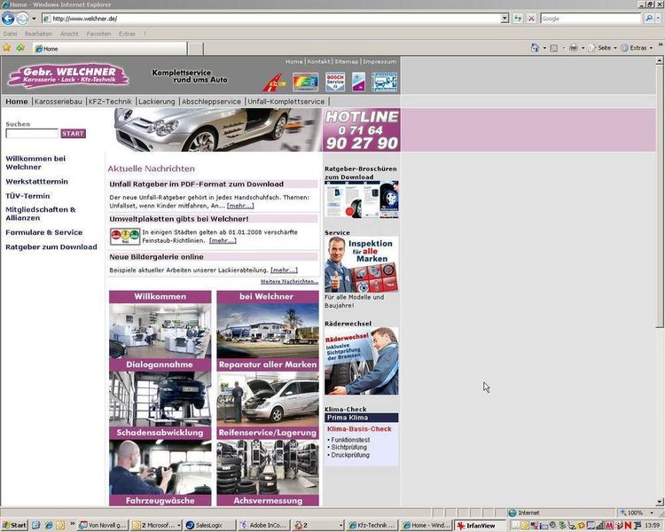Image resolution: width=665 pixels, height=532 pixels.
Task: Click the Inspektion für alle Marken banner
Action: [362, 265]
